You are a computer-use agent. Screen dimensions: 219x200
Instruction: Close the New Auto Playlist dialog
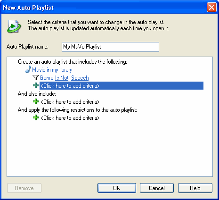pyautogui.click(x=211, y=8)
